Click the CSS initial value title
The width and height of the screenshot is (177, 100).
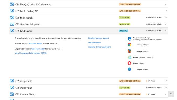[24, 88]
